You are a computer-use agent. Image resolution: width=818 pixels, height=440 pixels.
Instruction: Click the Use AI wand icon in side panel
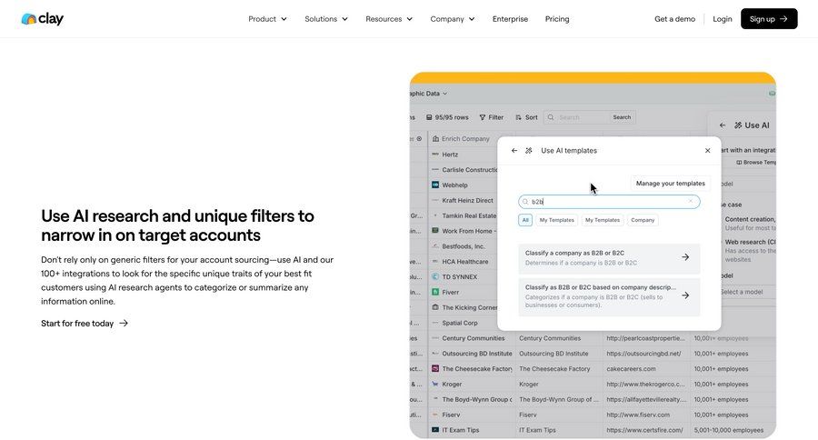coord(738,125)
